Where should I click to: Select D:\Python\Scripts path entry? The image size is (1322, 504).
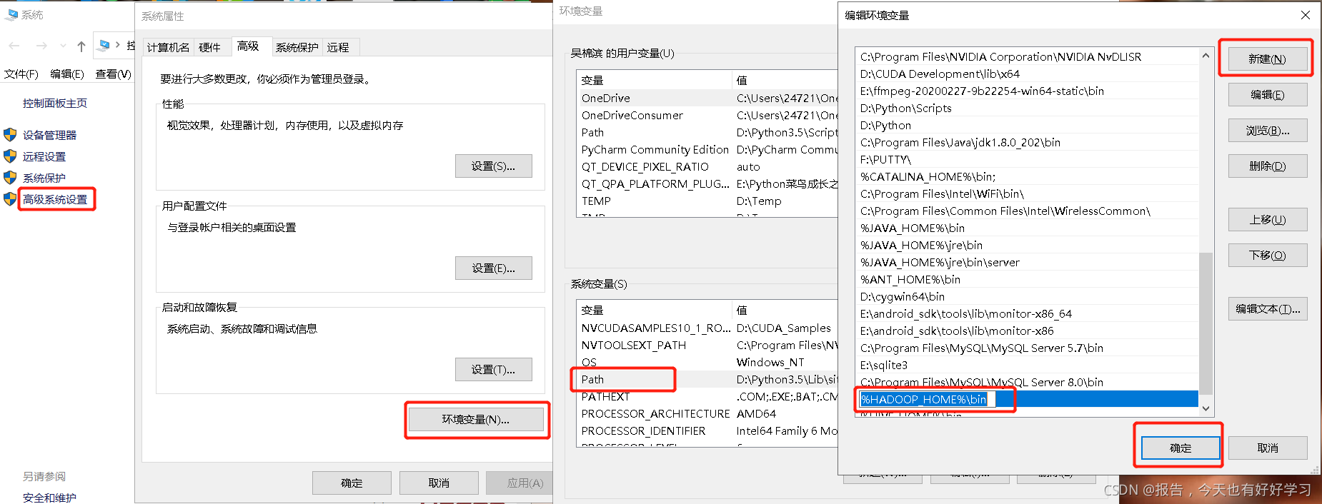[1027, 108]
